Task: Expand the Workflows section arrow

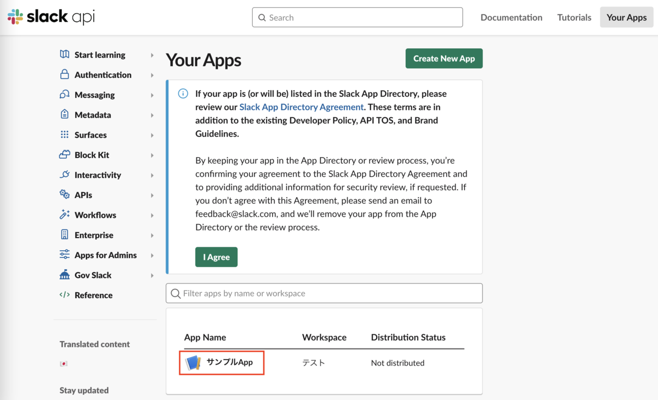Action: coord(152,216)
